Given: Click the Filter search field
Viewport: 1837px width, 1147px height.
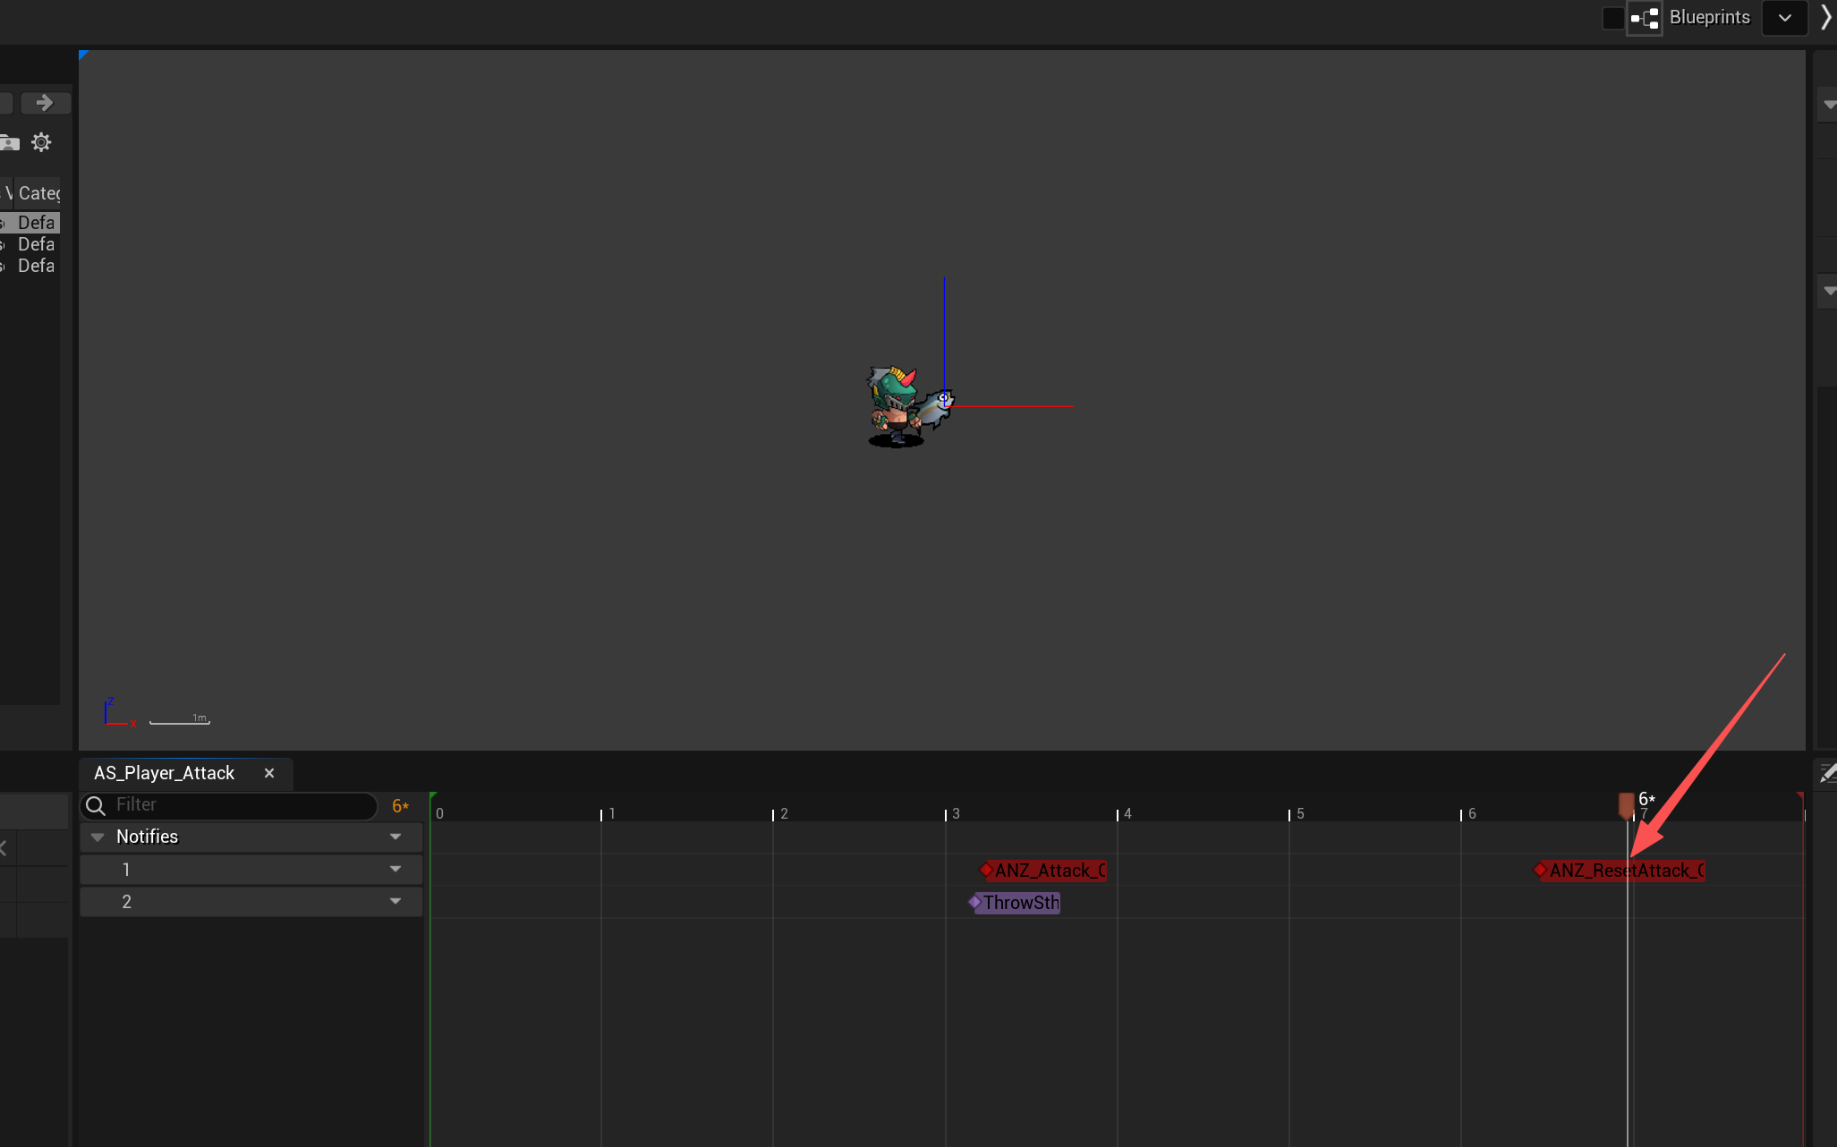Looking at the screenshot, I should [x=229, y=805].
